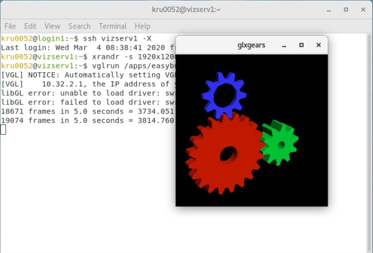Close the glxgears window

click(318, 45)
